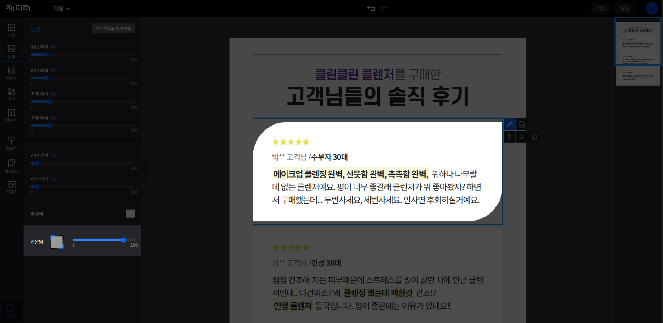Click the redo arrow in top bar
Viewport: 663px width, 323px height.
point(384,8)
